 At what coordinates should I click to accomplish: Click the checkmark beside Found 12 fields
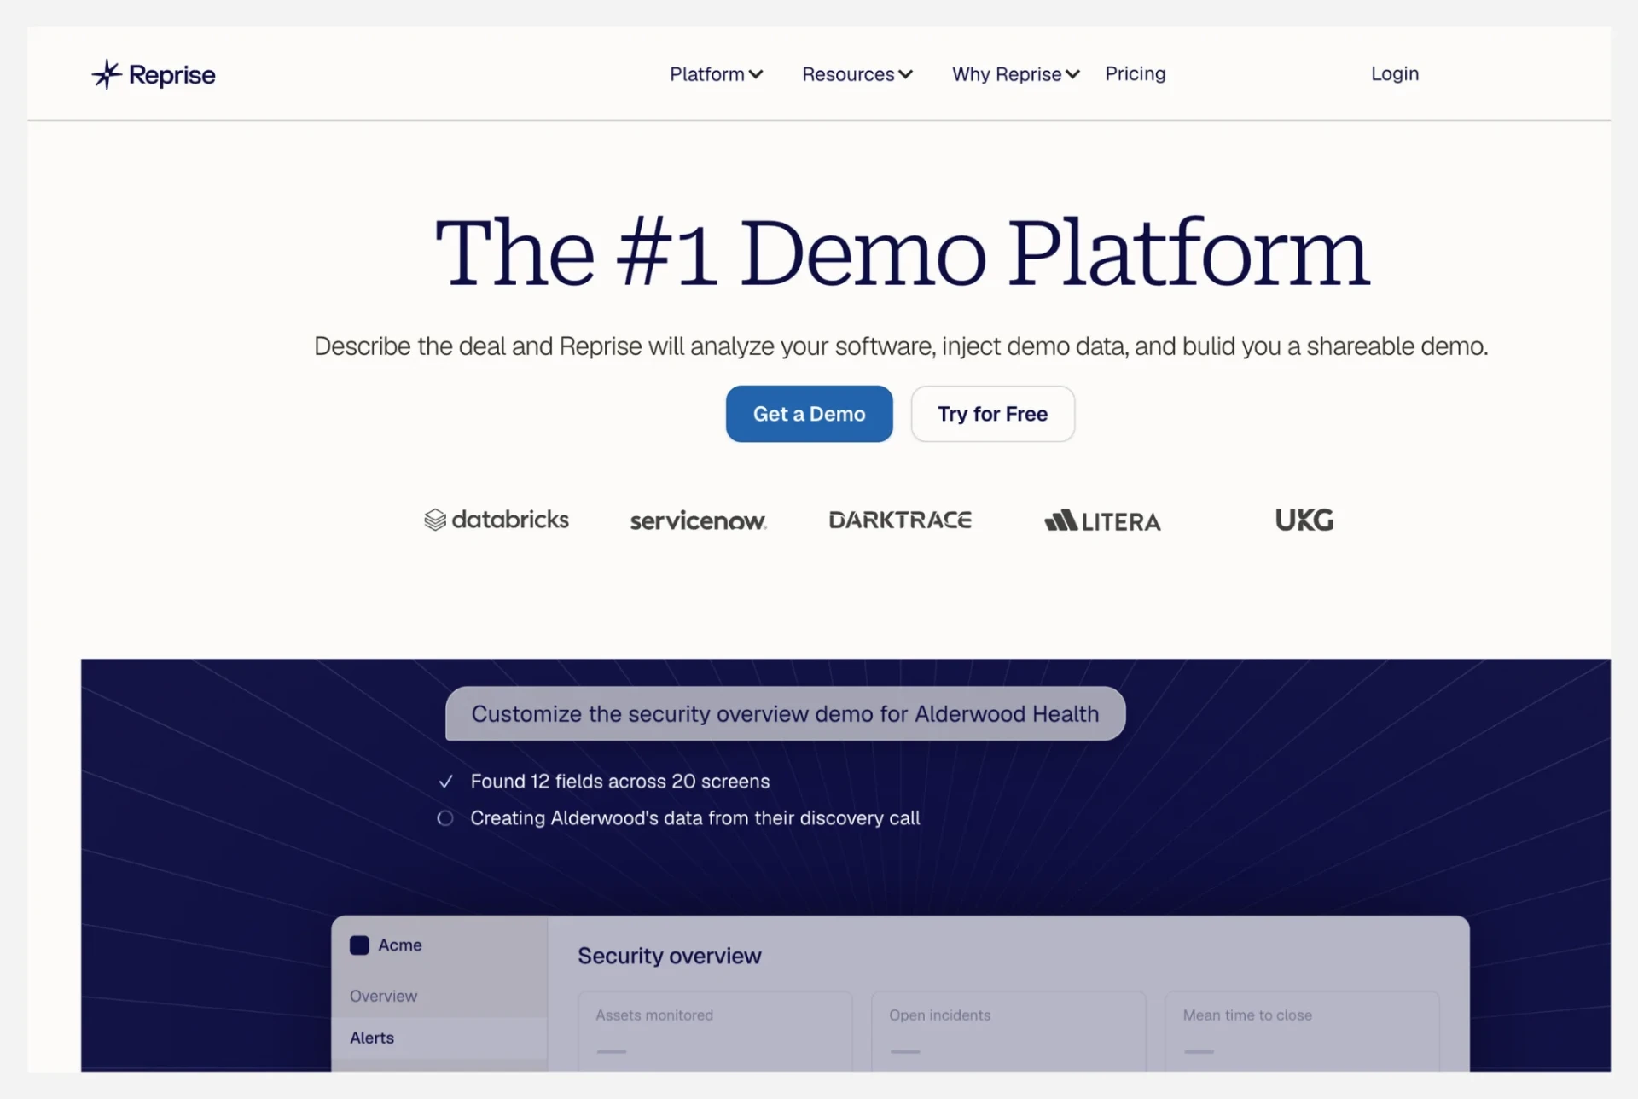[445, 781]
